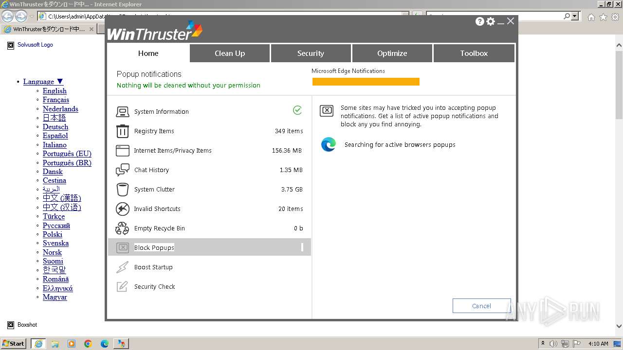623x350 pixels.
Task: Close the WinThruster browser tab
Action: coord(91,29)
